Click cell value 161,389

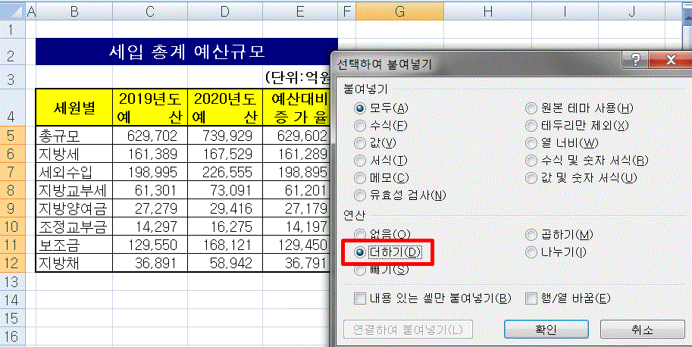pyautogui.click(x=150, y=154)
